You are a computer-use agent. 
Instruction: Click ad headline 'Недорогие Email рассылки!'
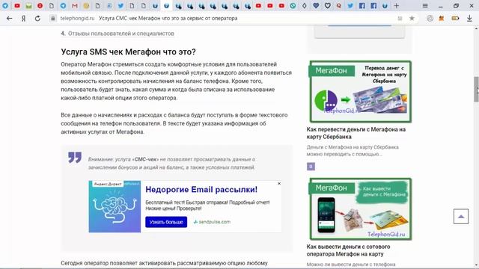tap(201, 189)
